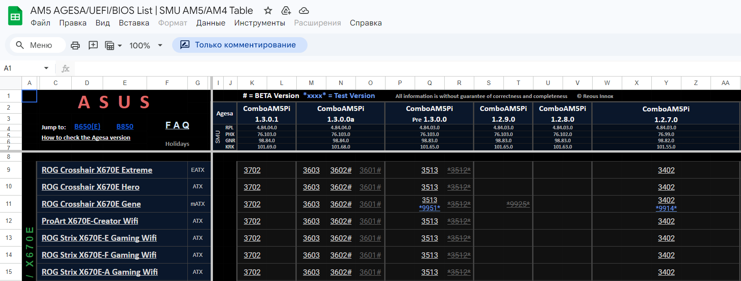
Task: Select column Y header
Action: click(666, 83)
